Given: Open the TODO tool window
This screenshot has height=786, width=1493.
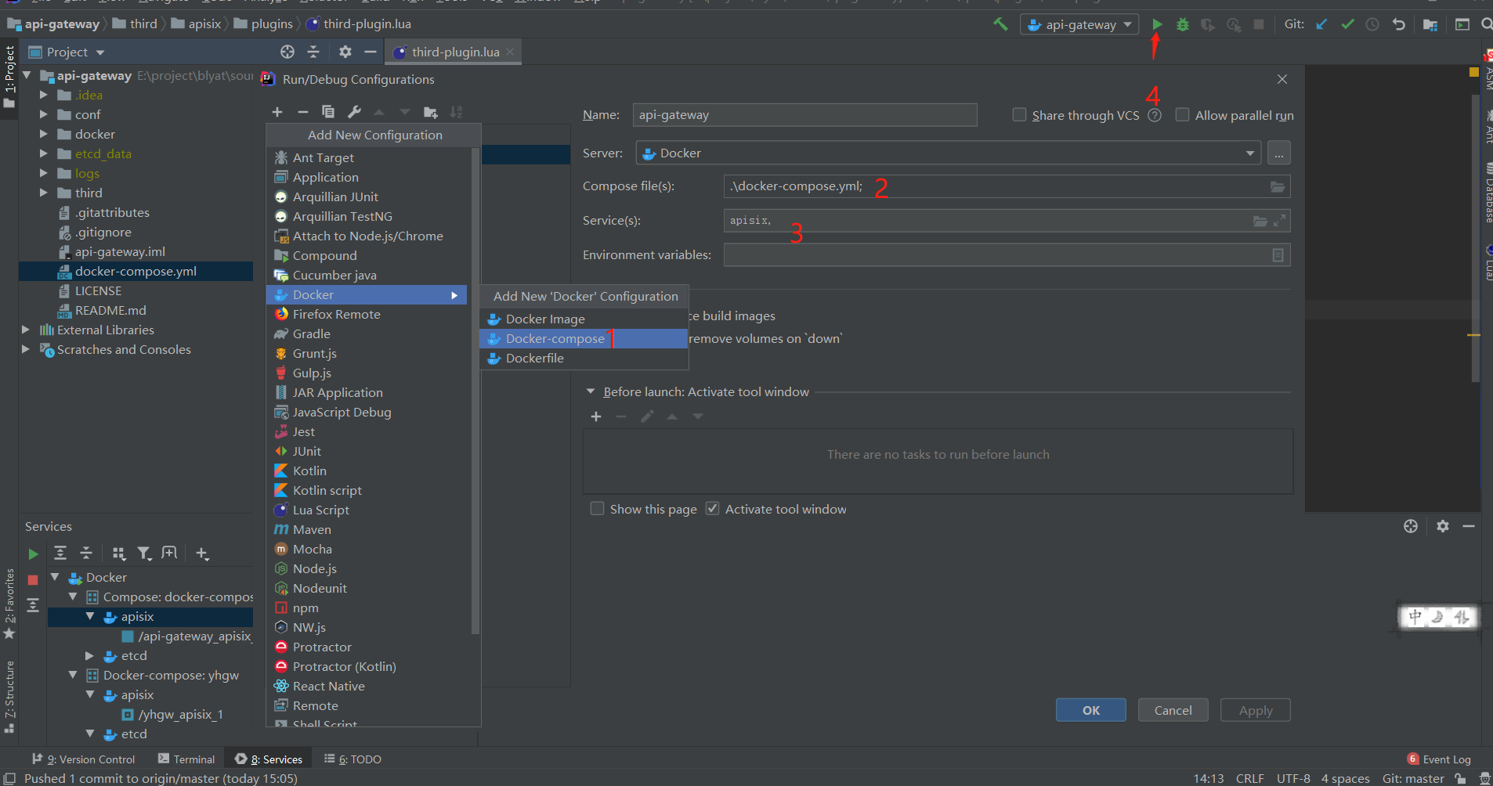Looking at the screenshot, I should pos(353,759).
